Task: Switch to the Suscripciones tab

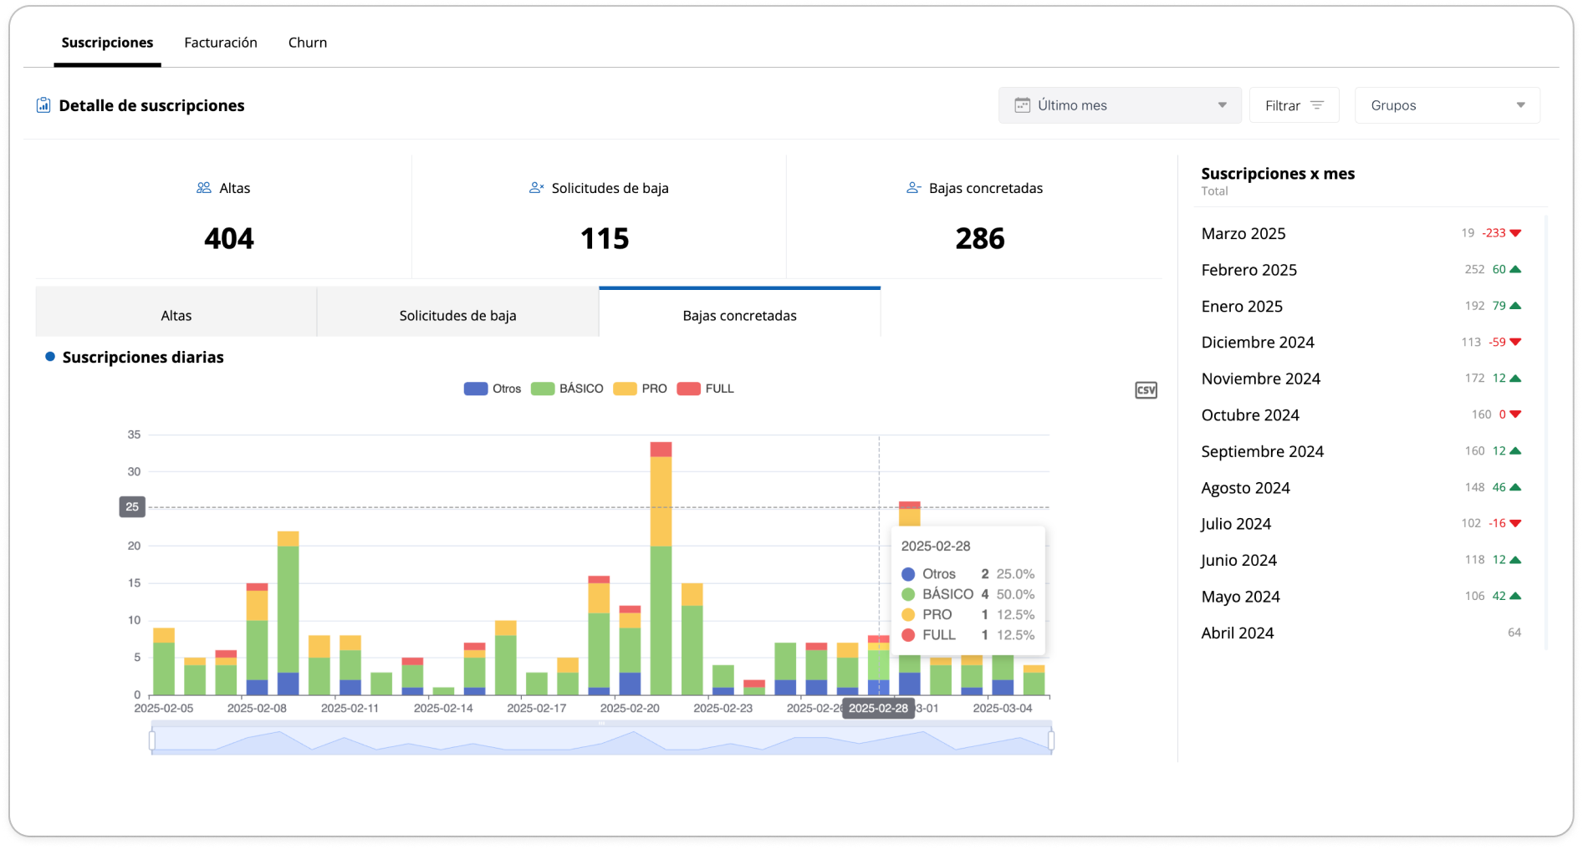Action: click(x=107, y=43)
